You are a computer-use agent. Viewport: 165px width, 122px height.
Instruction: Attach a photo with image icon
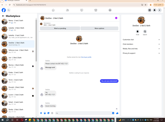pyautogui.click(x=45, y=113)
